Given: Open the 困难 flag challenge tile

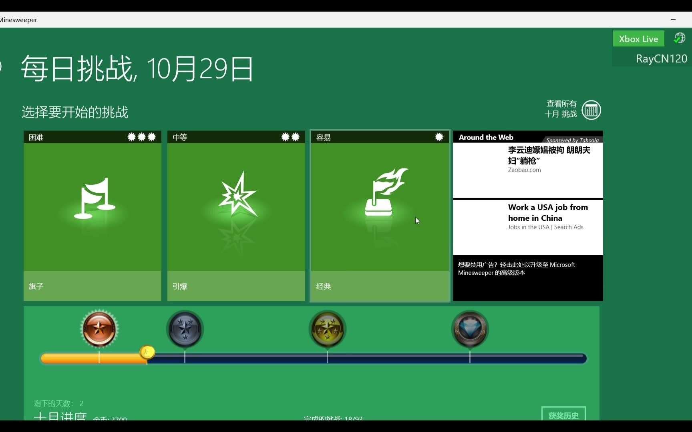Looking at the screenshot, I should (x=93, y=216).
